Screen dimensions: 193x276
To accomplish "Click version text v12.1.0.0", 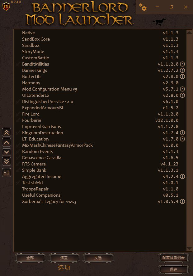I will [167, 121].
